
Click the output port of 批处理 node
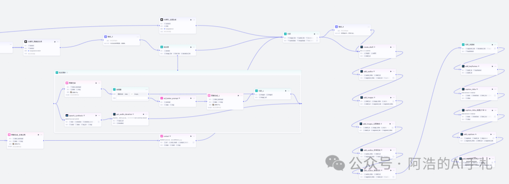197,50
